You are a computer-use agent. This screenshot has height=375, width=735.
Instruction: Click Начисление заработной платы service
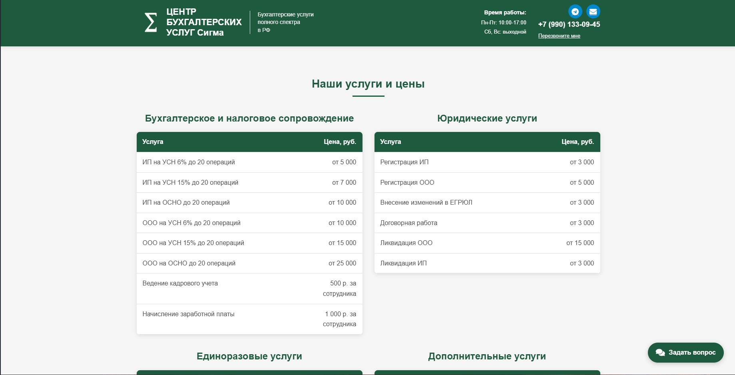pyautogui.click(x=189, y=314)
